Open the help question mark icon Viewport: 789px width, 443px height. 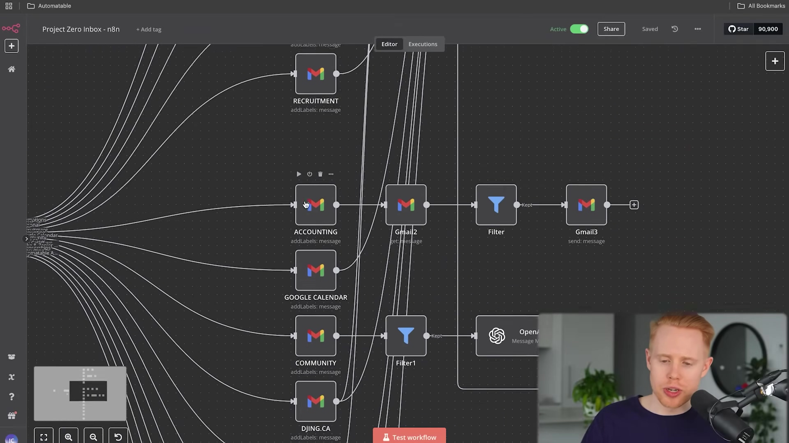[x=12, y=397]
